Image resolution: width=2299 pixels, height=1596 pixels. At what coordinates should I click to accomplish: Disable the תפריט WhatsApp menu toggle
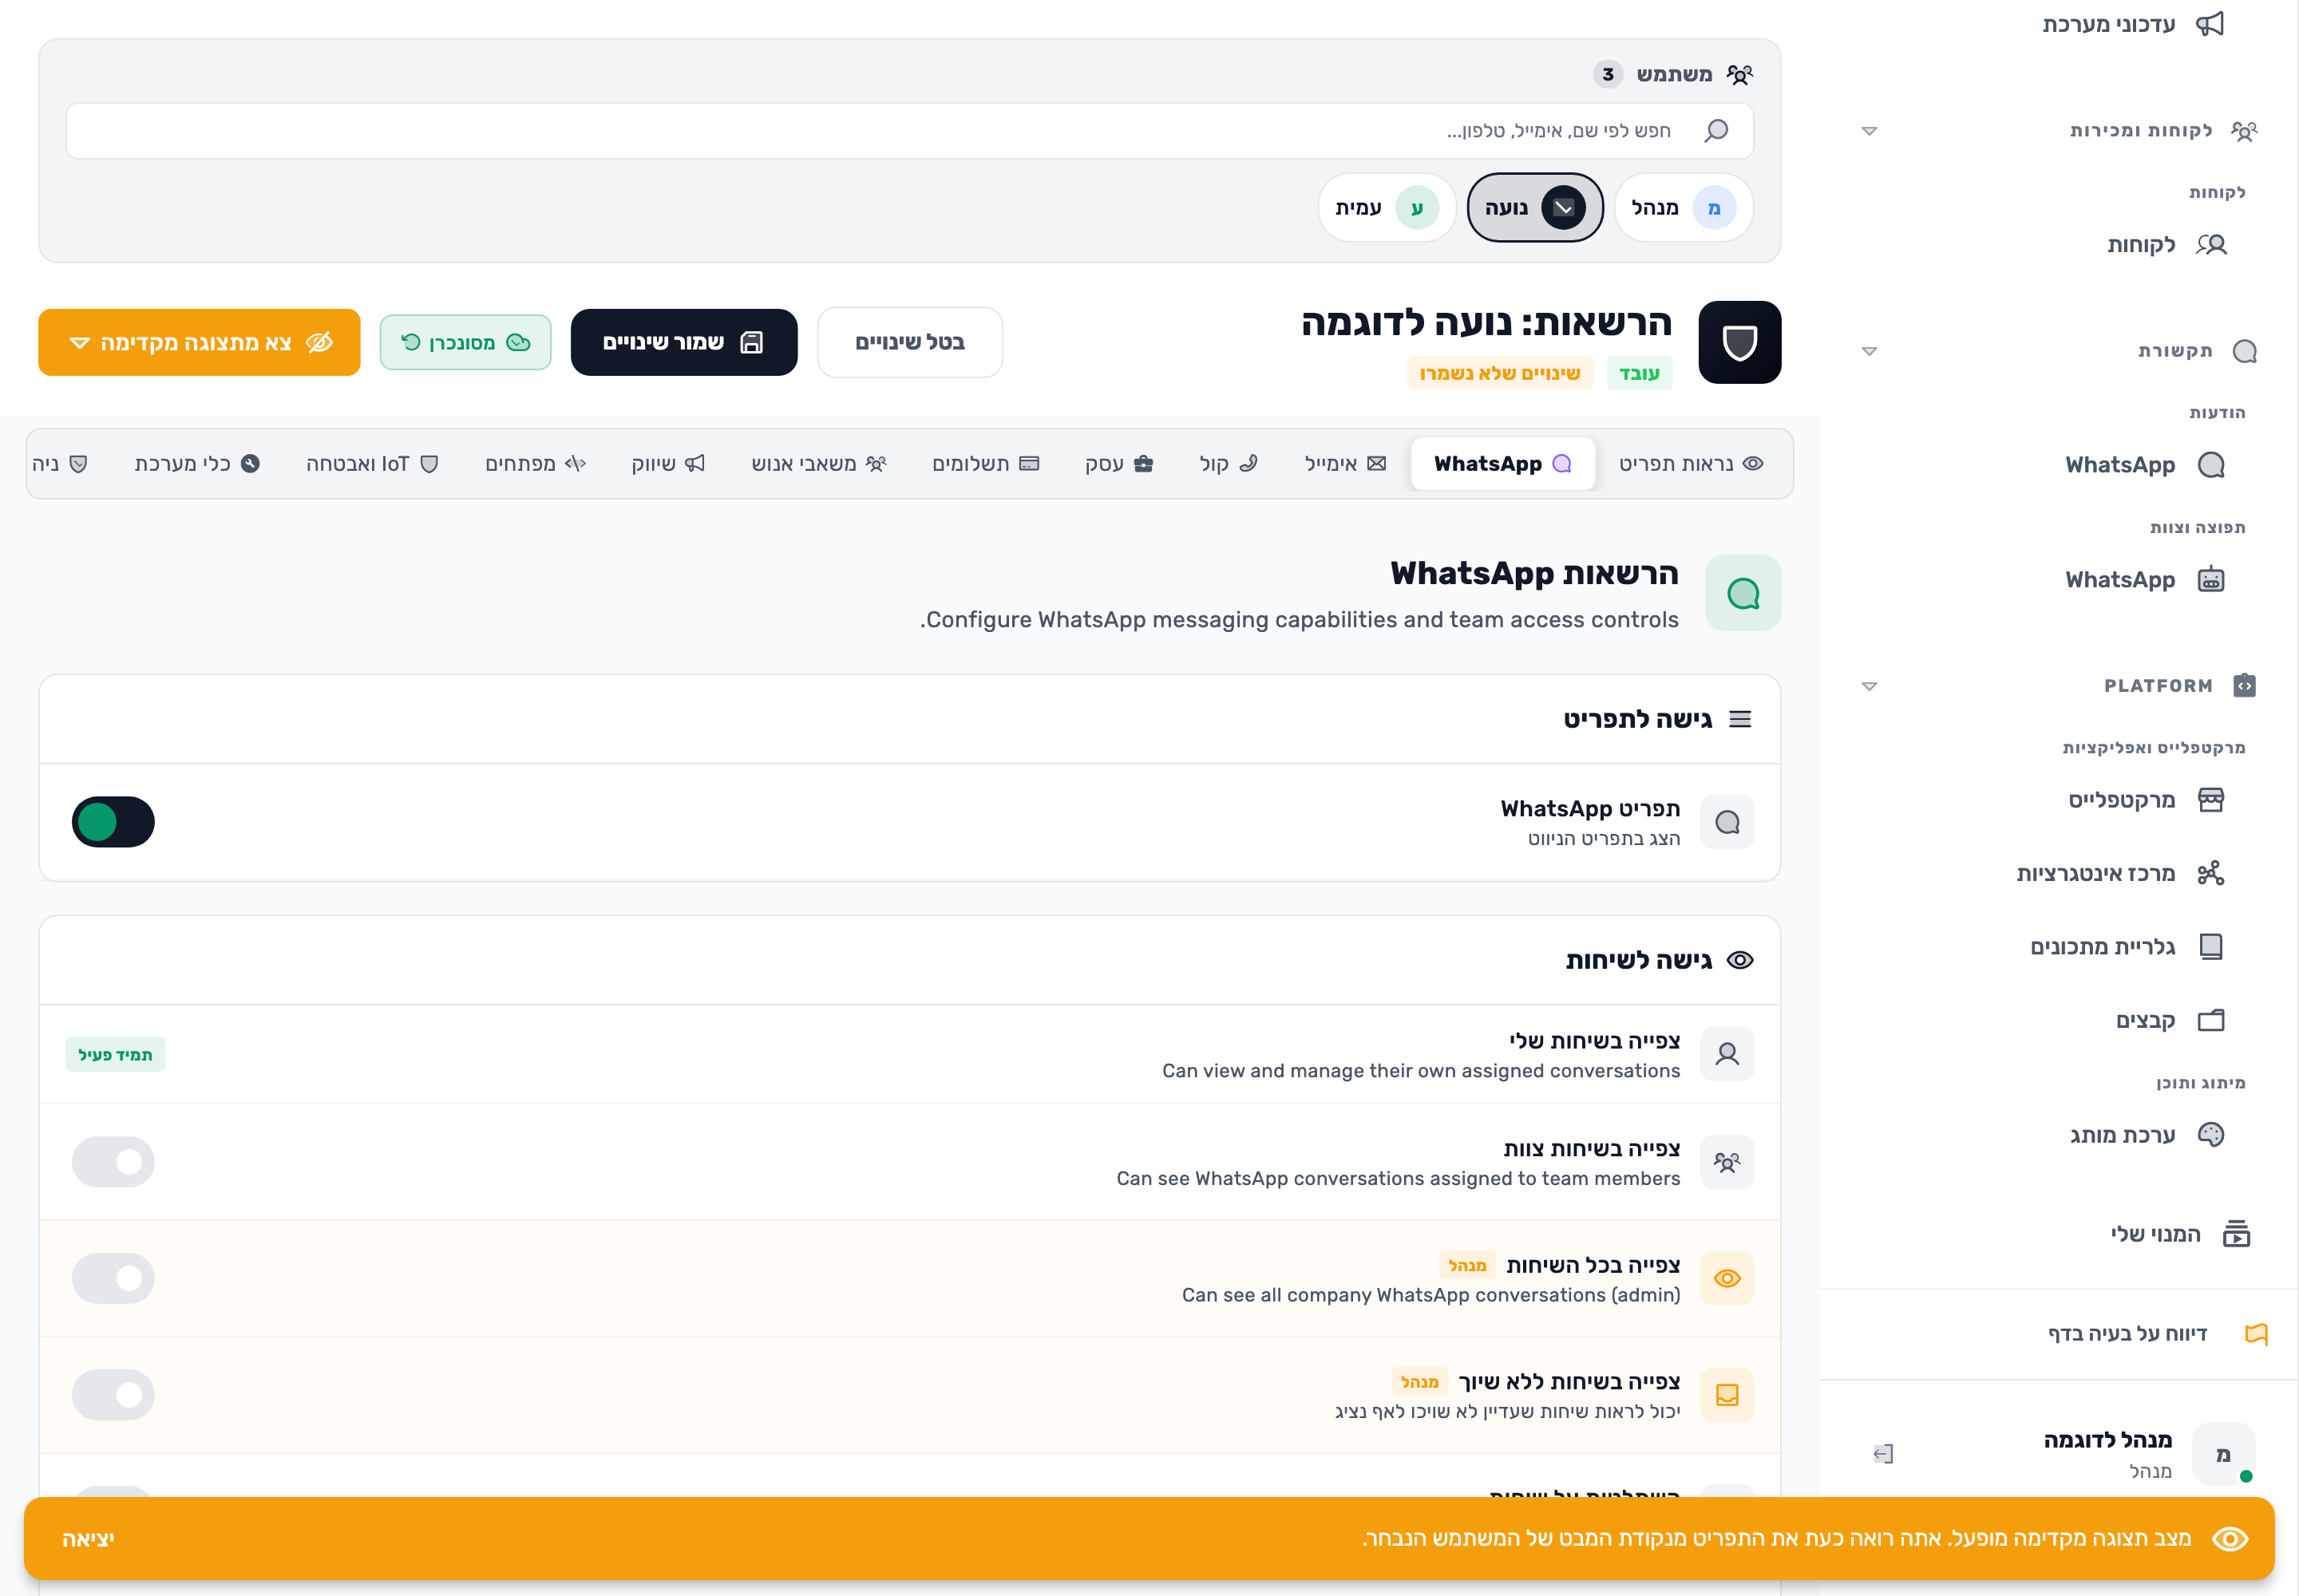pos(113,822)
